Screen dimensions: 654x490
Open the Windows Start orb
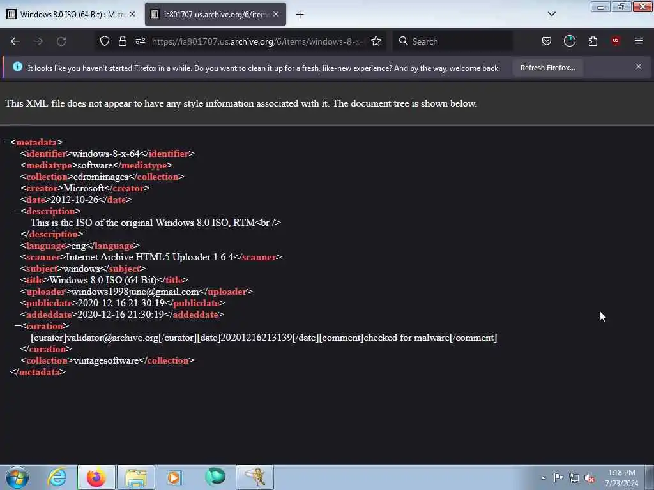pos(17,477)
